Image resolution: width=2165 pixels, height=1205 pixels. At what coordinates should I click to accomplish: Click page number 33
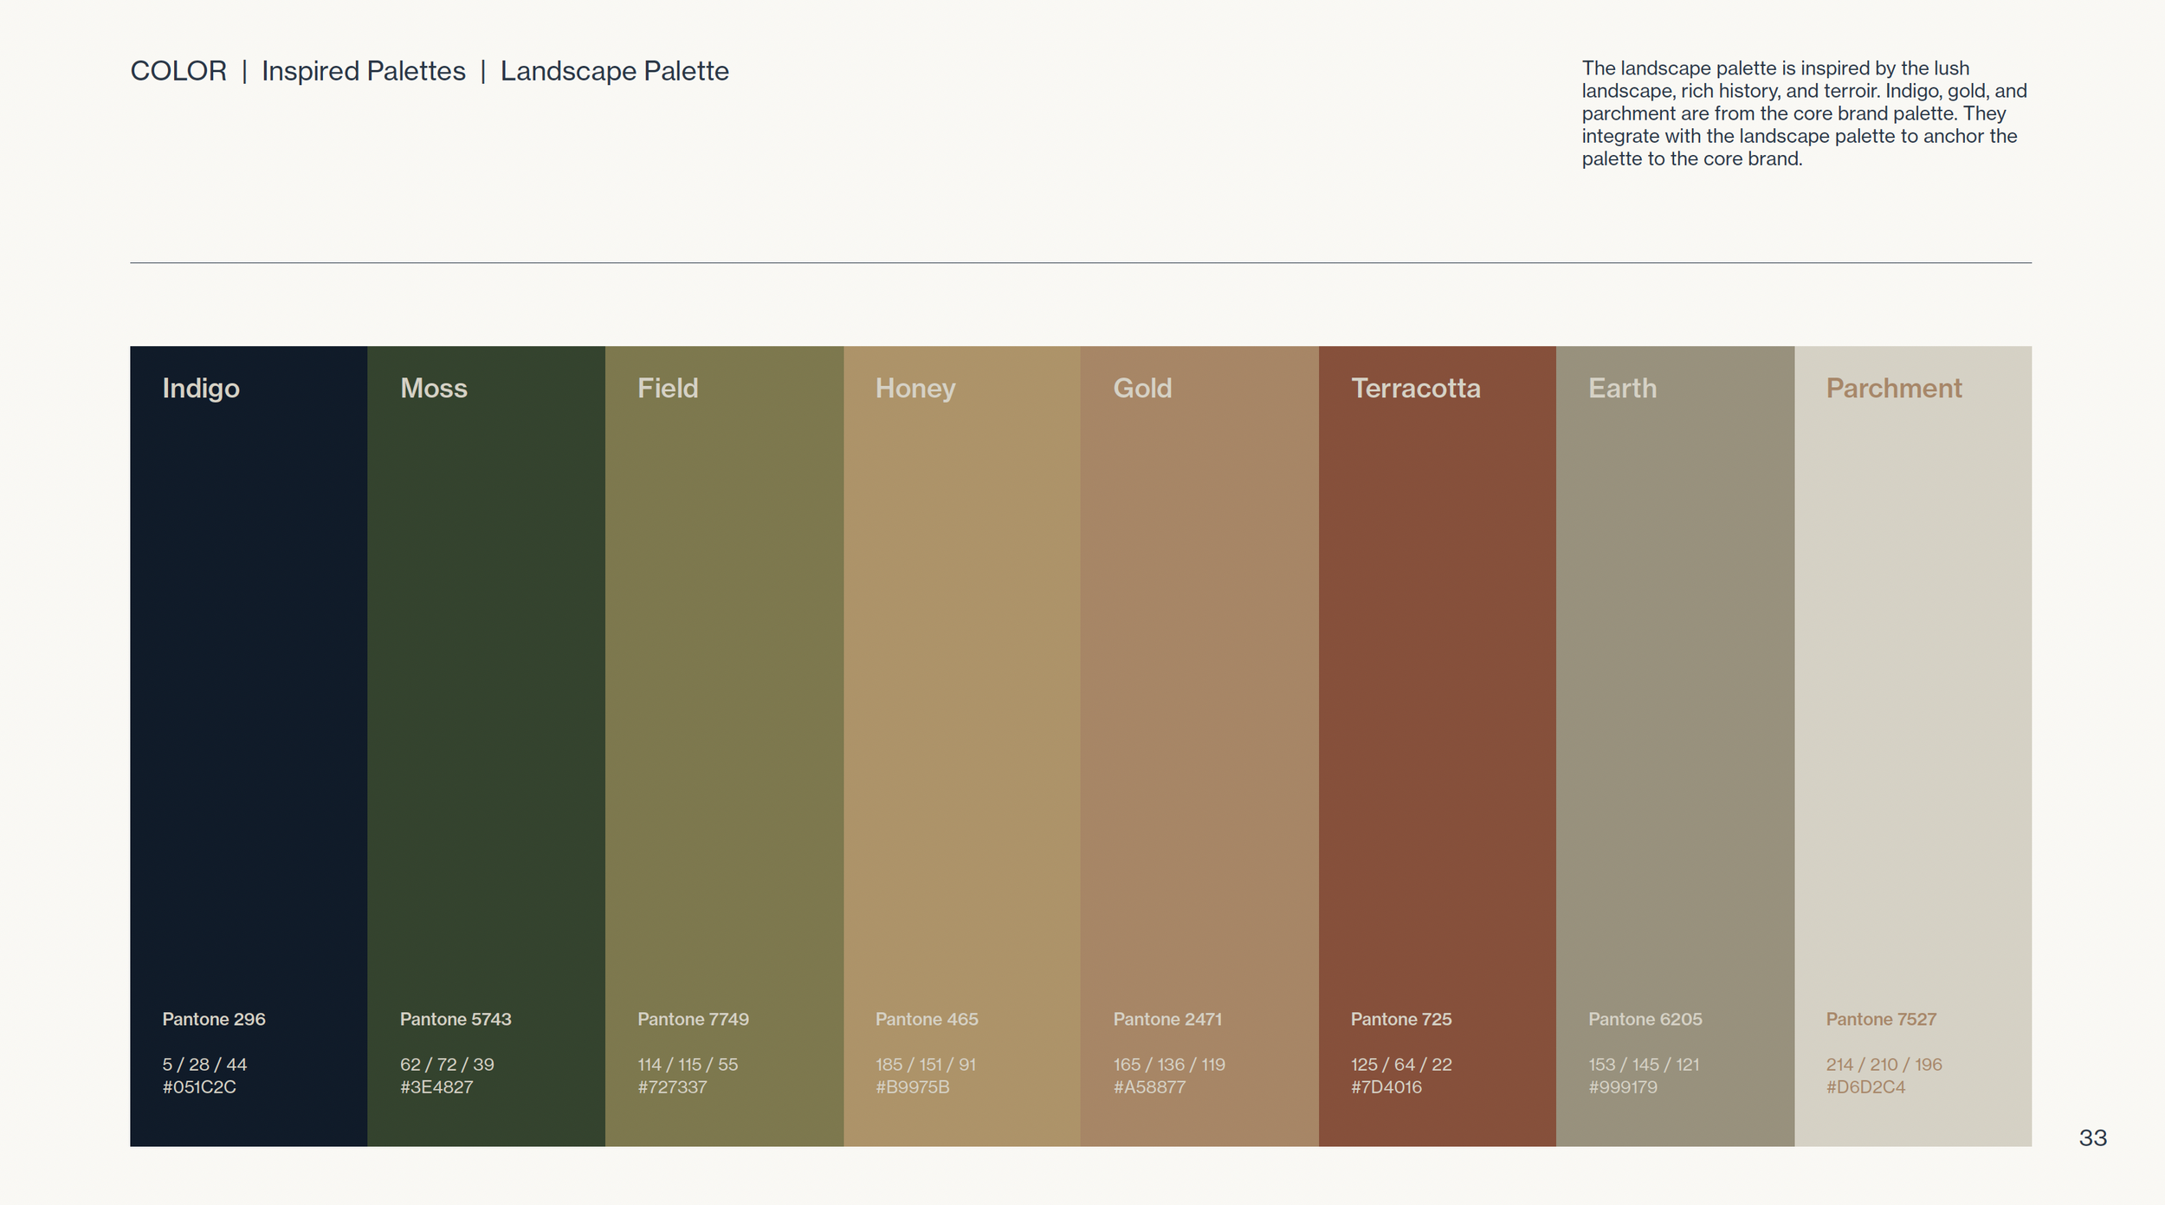point(2092,1138)
